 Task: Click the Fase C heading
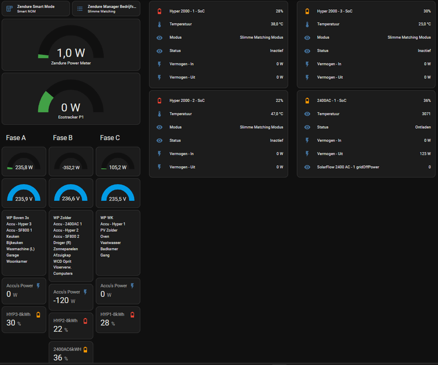coord(110,138)
